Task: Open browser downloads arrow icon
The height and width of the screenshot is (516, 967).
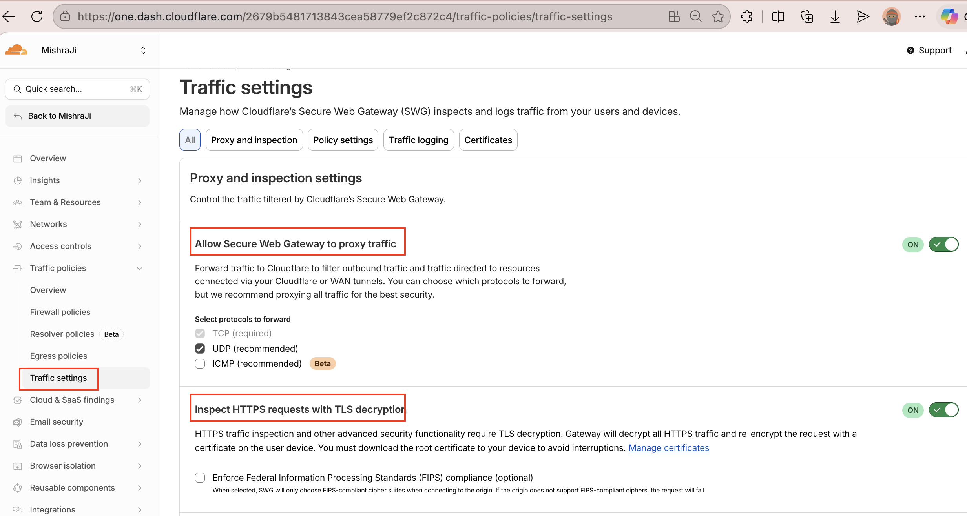Action: click(x=835, y=16)
